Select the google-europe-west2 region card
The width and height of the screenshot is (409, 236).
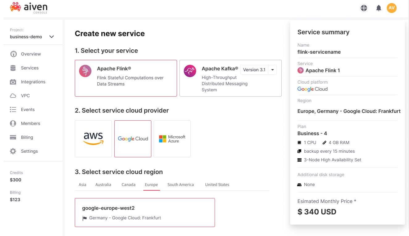(x=145, y=213)
